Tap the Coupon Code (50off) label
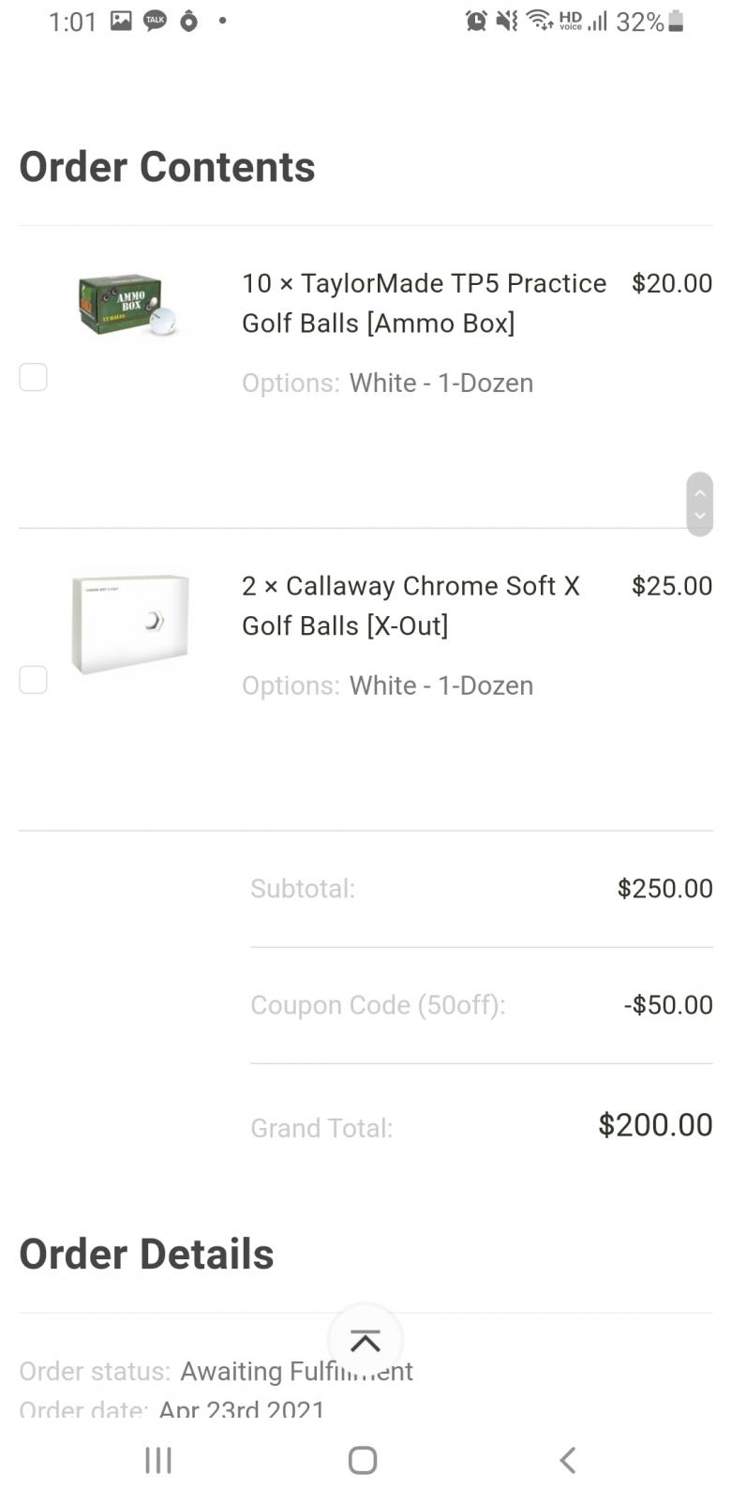Image resolution: width=731 pixels, height=1503 pixels. click(x=378, y=1005)
